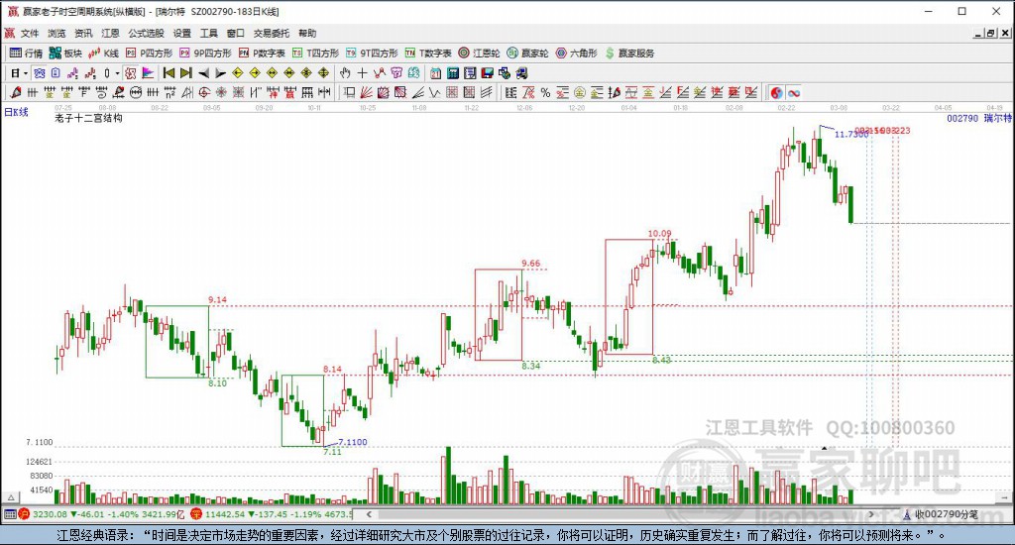Open the P数字表 tool
The height and width of the screenshot is (545, 1015).
262,54
